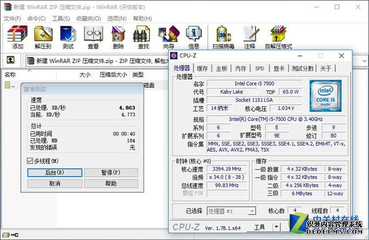Switch to CPU-Z Graphics (显卡) tab

[x=279, y=68]
